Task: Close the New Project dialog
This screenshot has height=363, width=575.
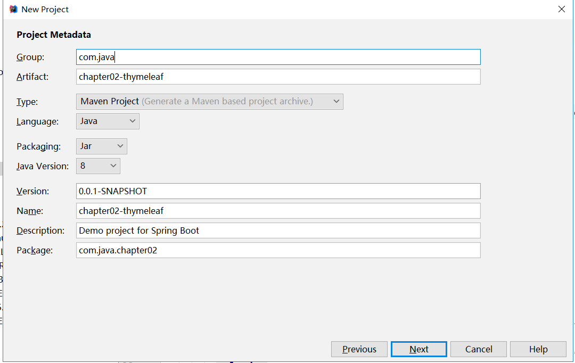Action: click(562, 9)
